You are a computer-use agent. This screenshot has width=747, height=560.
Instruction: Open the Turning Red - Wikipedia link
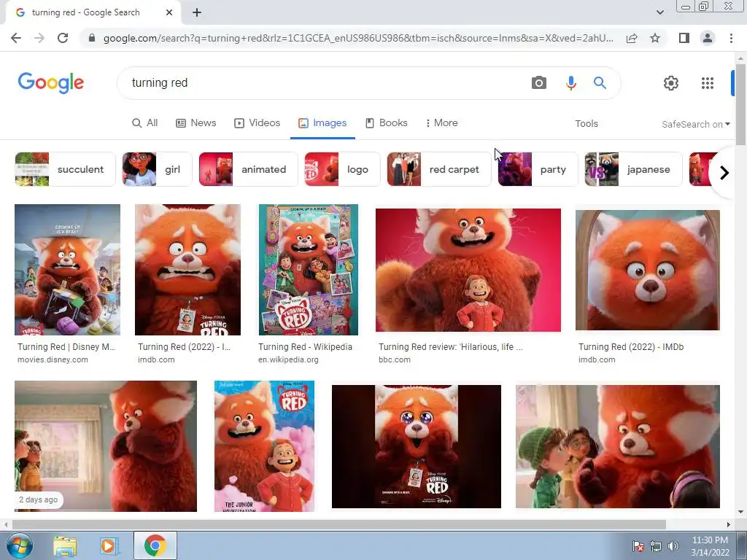pos(305,346)
